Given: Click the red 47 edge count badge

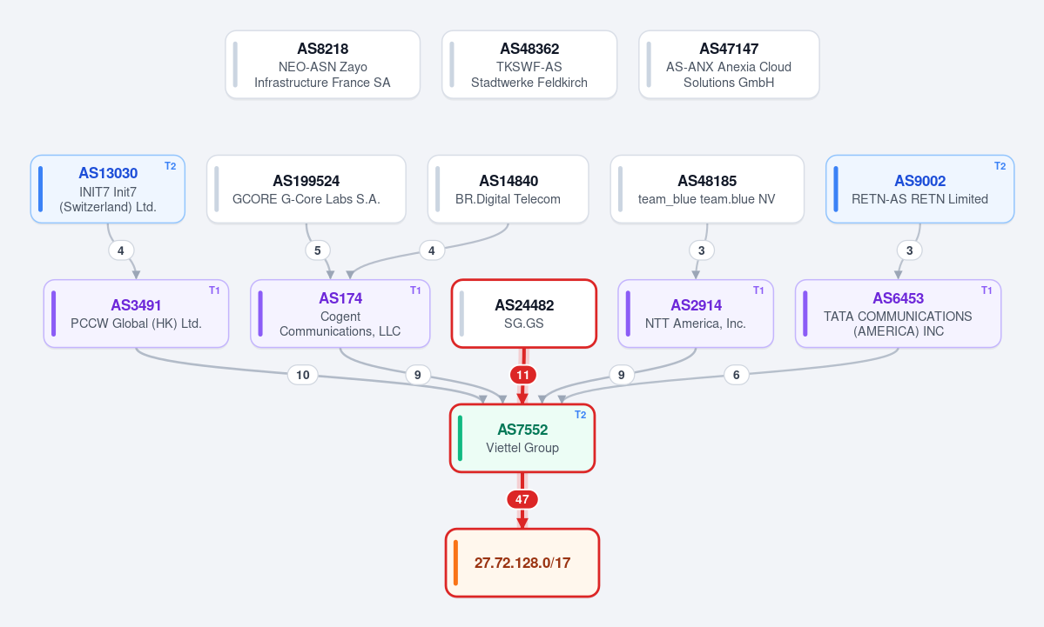Looking at the screenshot, I should tap(522, 499).
